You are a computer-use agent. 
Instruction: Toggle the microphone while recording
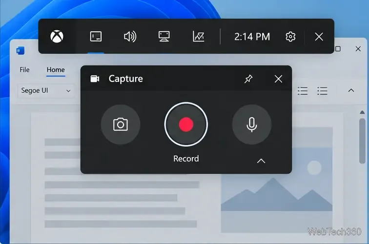pos(251,124)
